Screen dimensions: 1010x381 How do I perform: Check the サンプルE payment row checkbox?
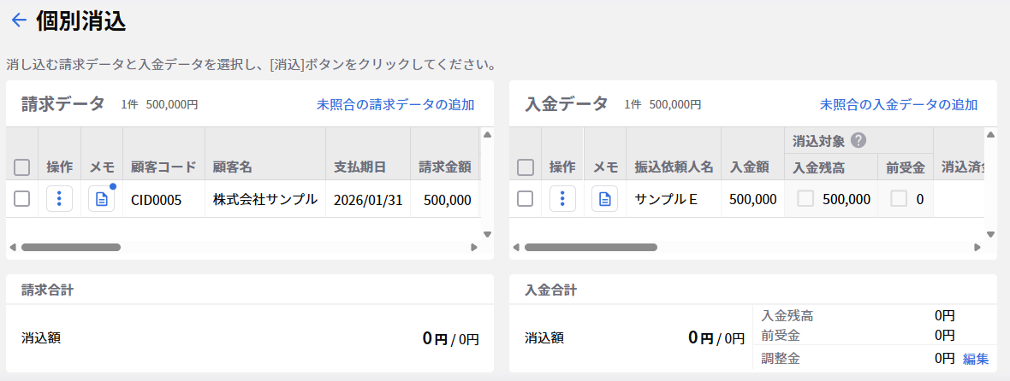(526, 199)
